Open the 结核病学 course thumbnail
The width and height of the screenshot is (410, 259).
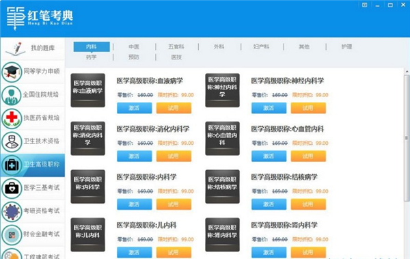click(x=222, y=187)
